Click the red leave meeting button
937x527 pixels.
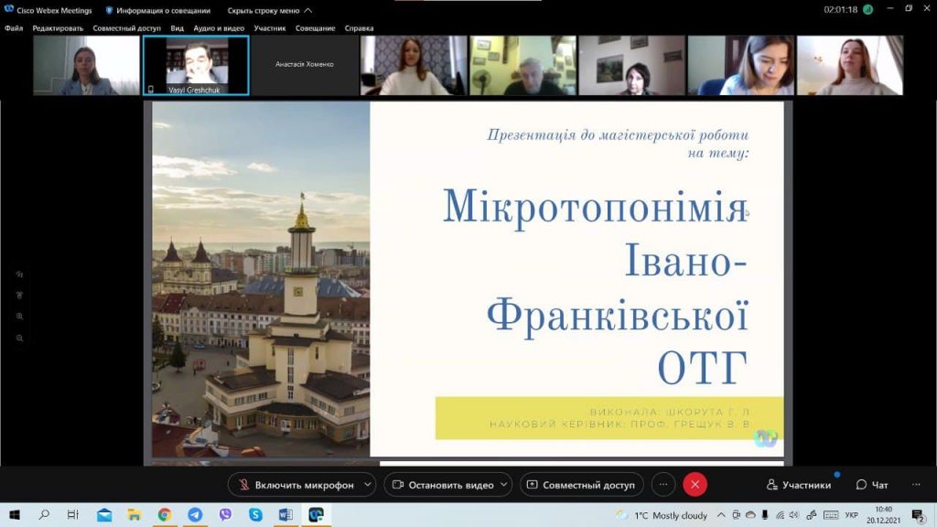(x=695, y=485)
